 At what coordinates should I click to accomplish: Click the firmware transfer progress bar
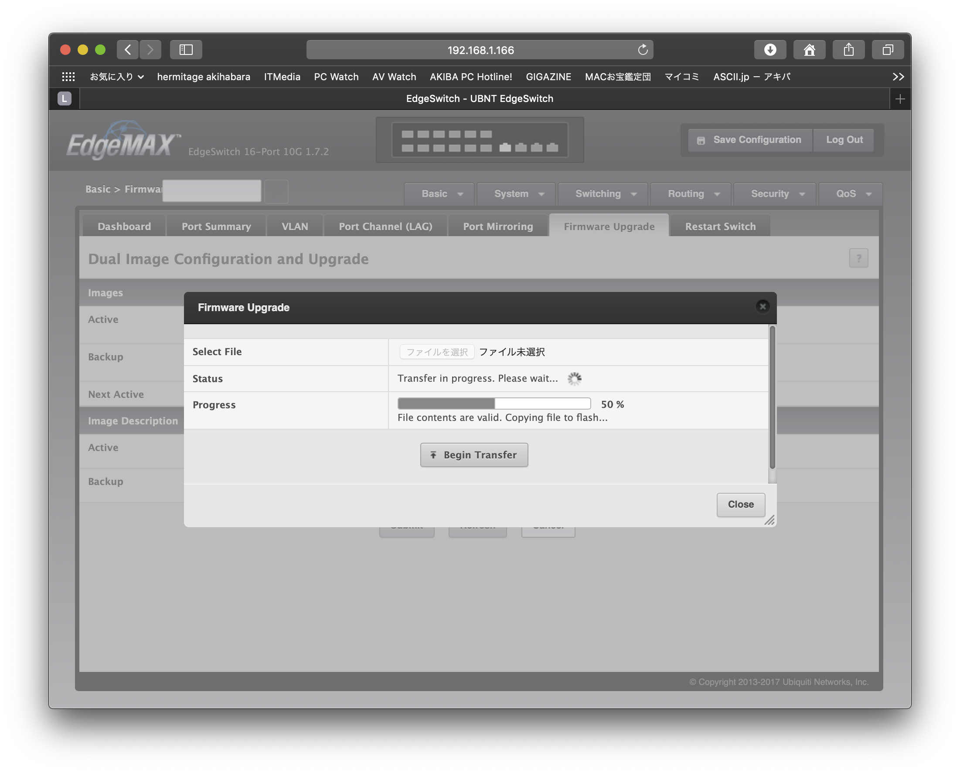[494, 403]
